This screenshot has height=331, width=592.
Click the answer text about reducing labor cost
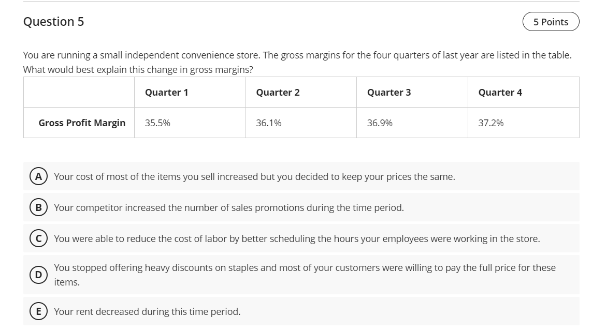click(x=297, y=239)
